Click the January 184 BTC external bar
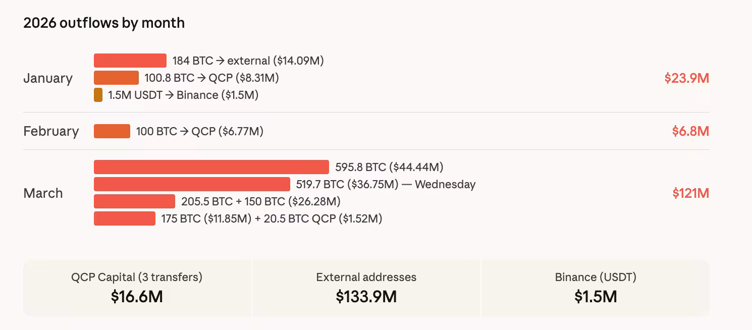 pyautogui.click(x=130, y=61)
